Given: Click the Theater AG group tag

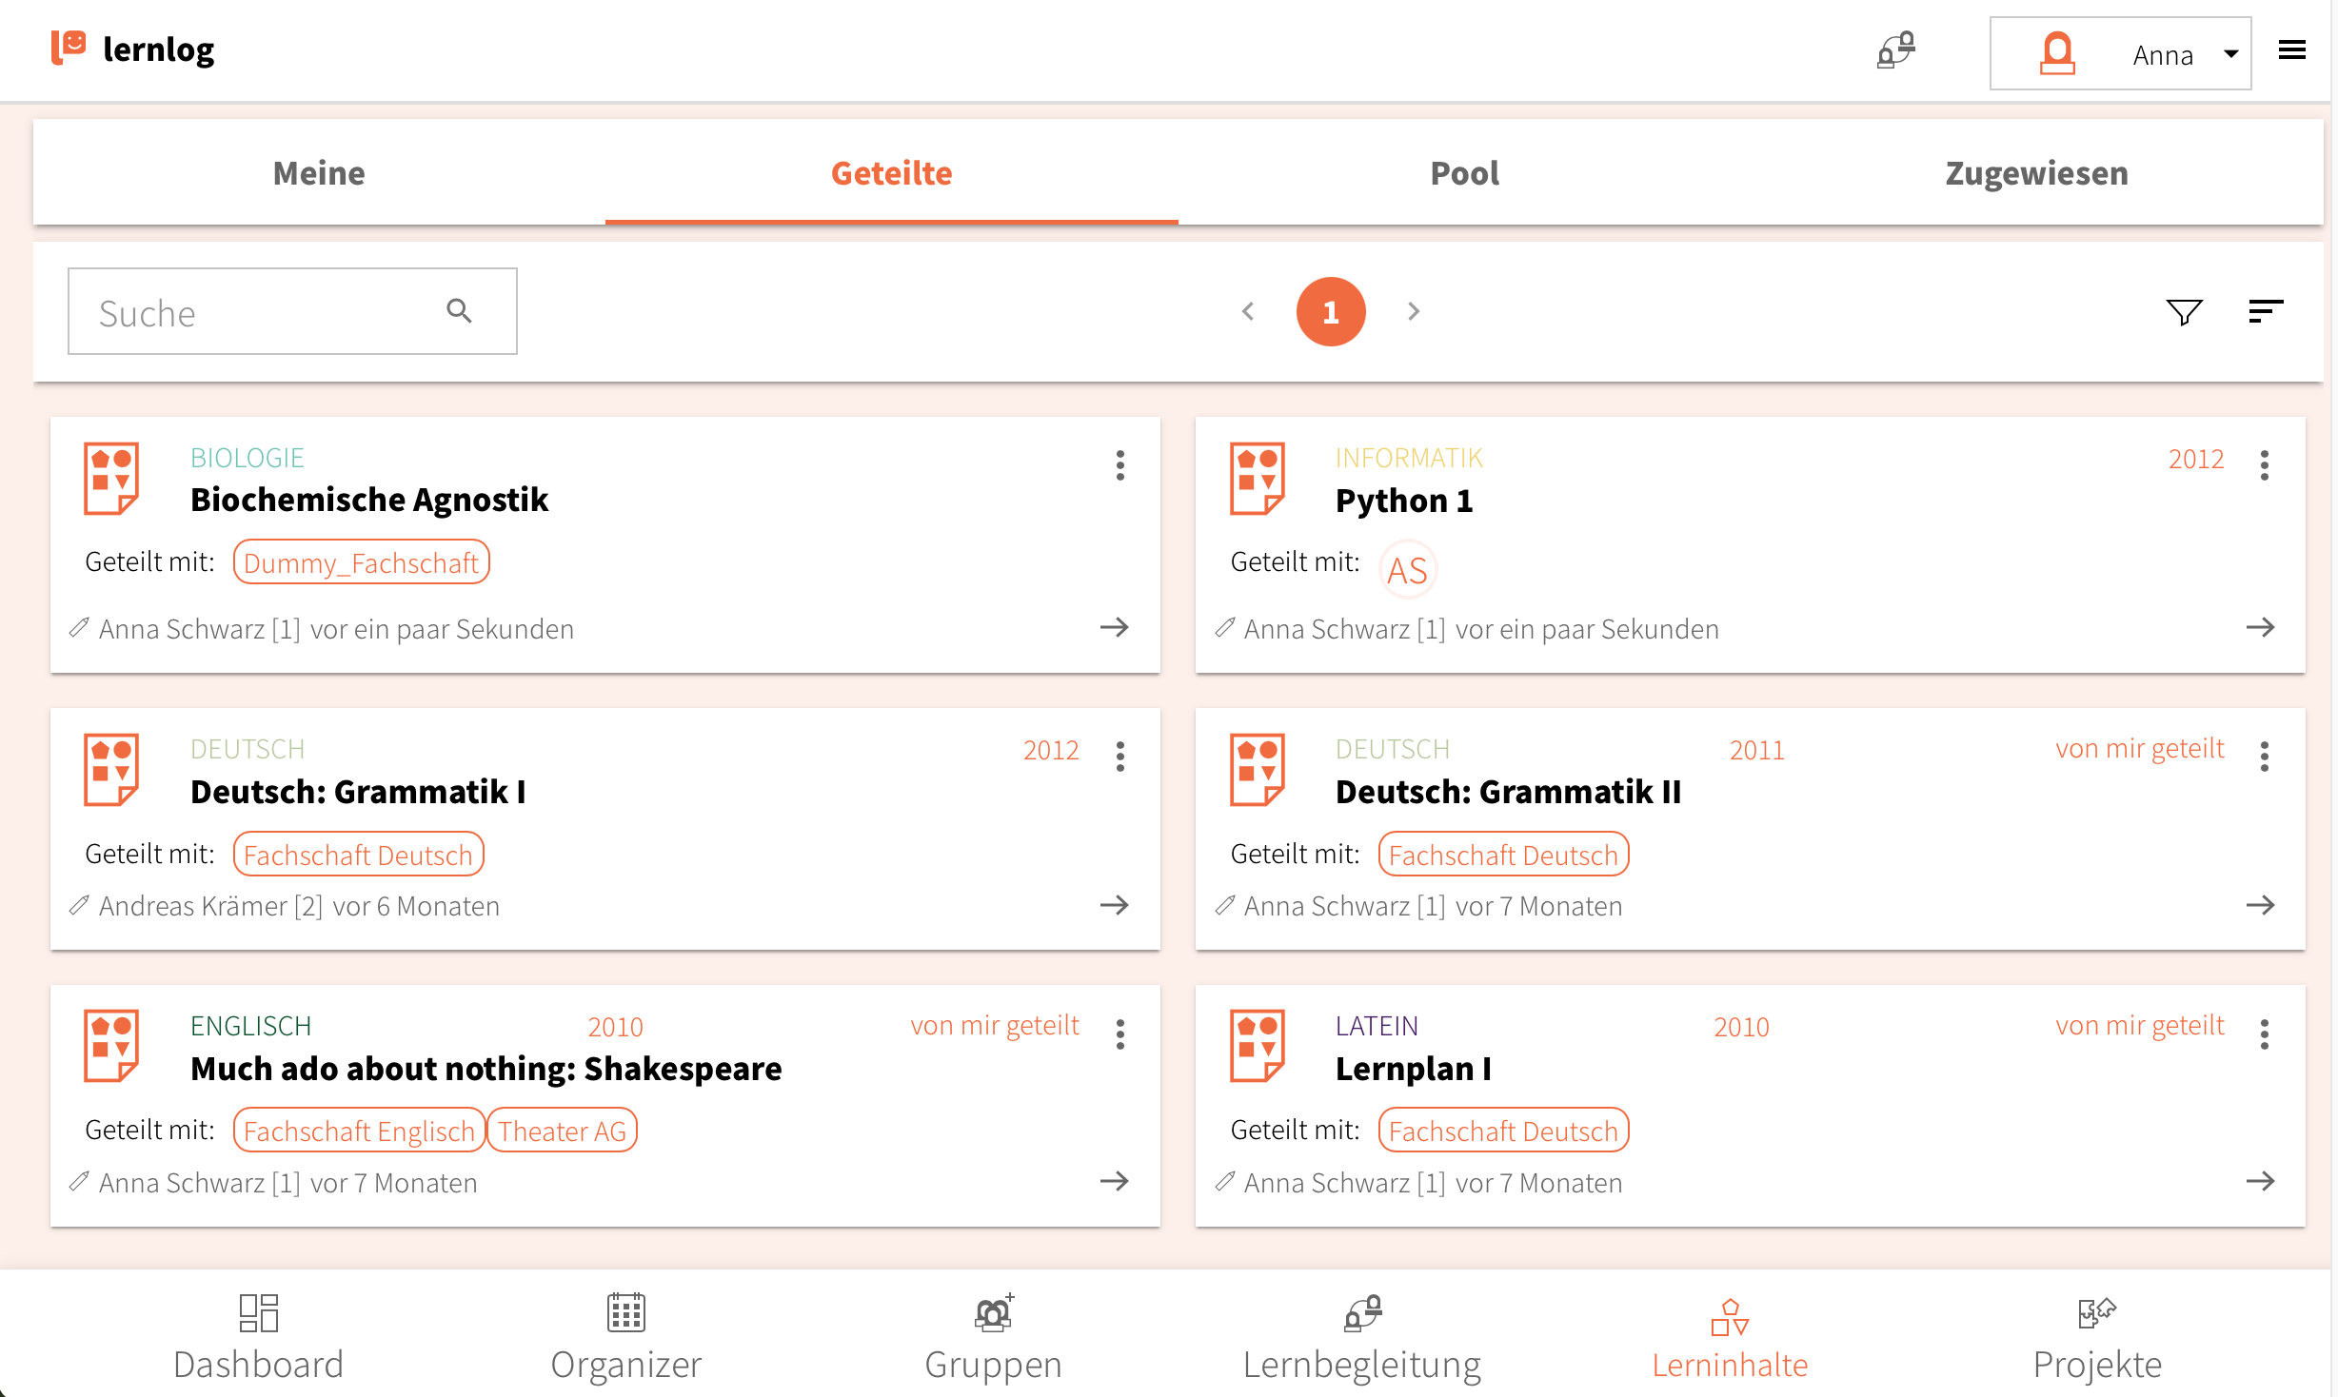Looking at the screenshot, I should coord(562,1131).
